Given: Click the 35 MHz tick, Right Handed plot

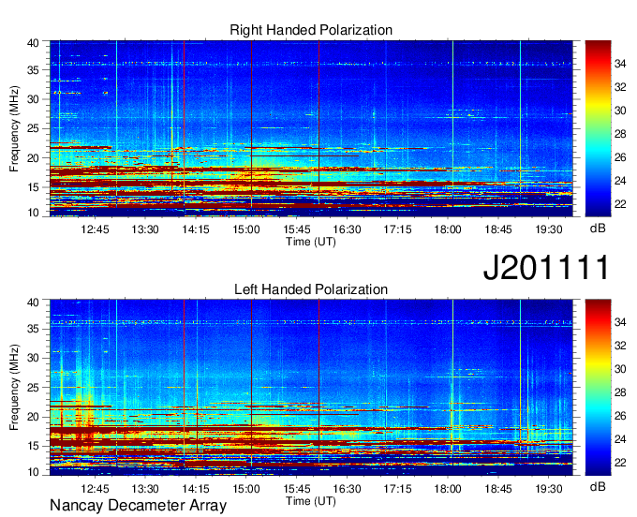Looking at the screenshot, I should (x=34, y=70).
